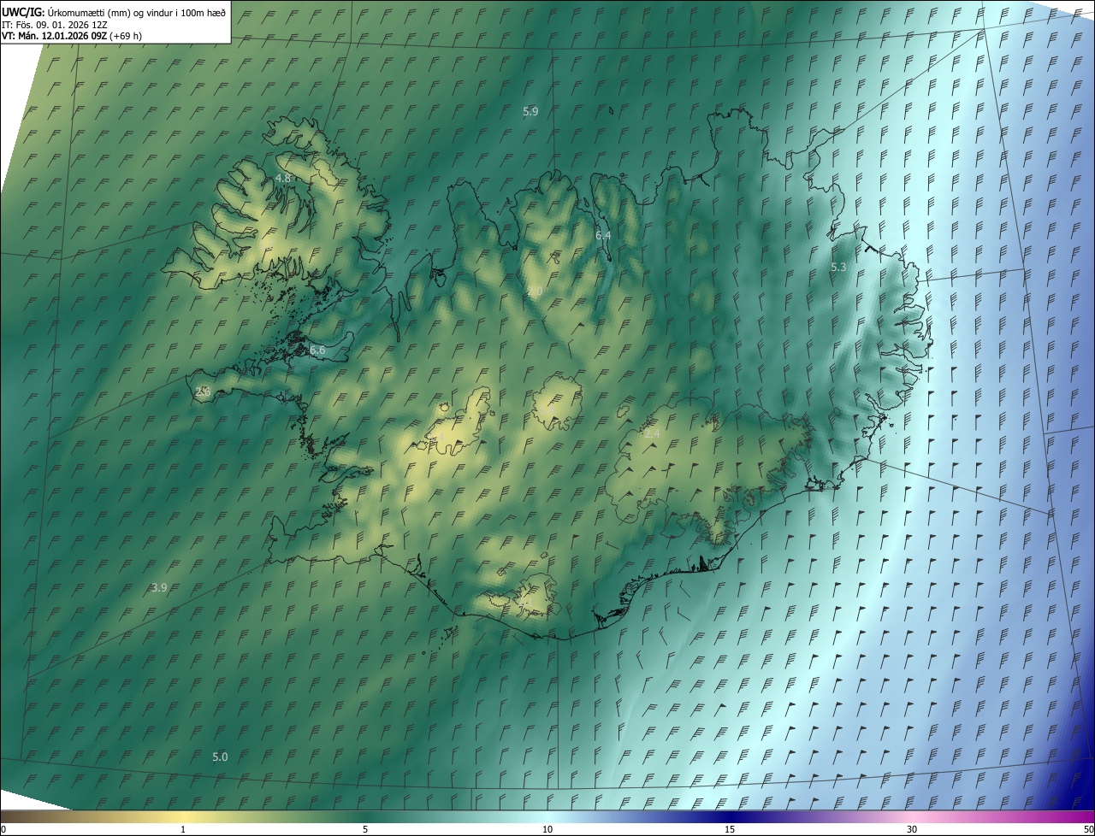Viewport: 1095px width, 836px height.
Task: Click the 2.4 value over Vatnajökull
Action: [x=652, y=434]
